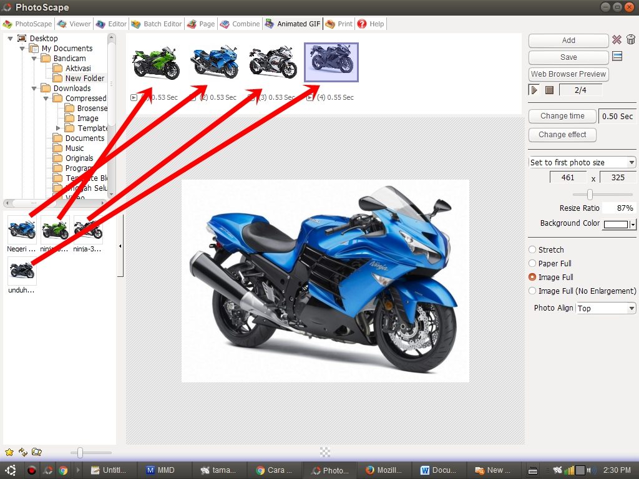This screenshot has width=639, height=479.
Task: Collapse the Desktop tree node
Action: [10, 39]
